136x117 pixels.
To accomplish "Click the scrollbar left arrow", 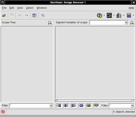I will tap(57, 101).
